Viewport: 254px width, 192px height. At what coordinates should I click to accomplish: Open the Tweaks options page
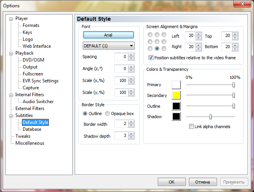click(x=23, y=136)
